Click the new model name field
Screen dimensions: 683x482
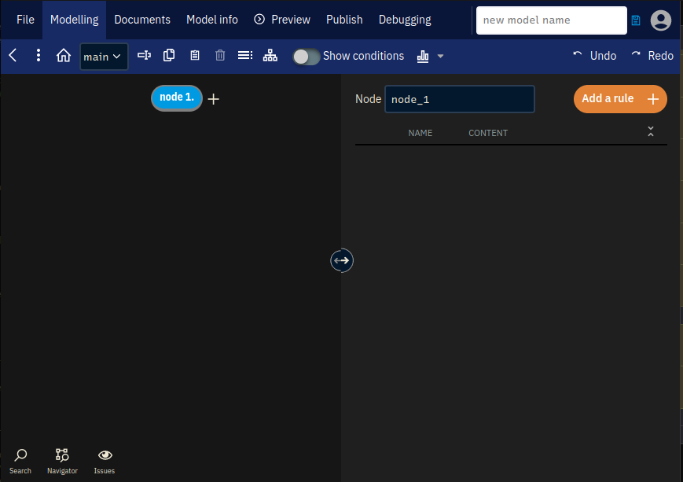[552, 20]
